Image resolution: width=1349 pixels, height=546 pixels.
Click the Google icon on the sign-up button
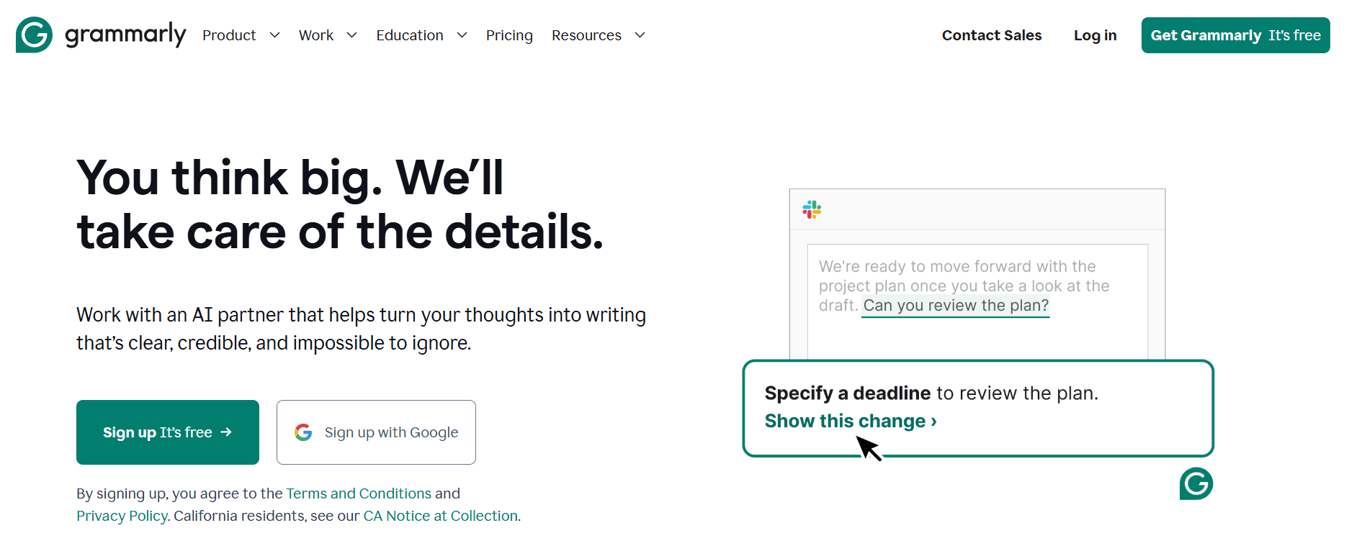pyautogui.click(x=304, y=432)
